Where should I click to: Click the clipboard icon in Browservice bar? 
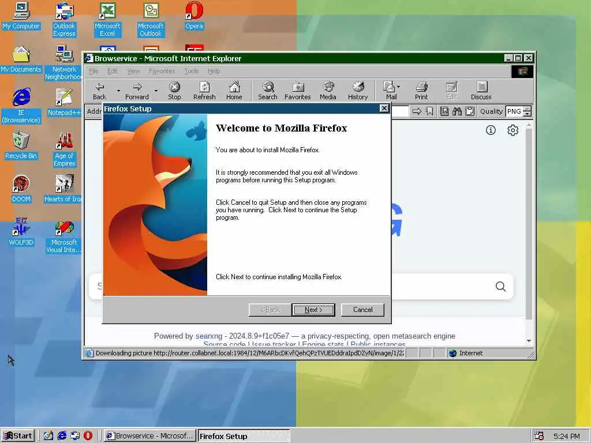470,111
